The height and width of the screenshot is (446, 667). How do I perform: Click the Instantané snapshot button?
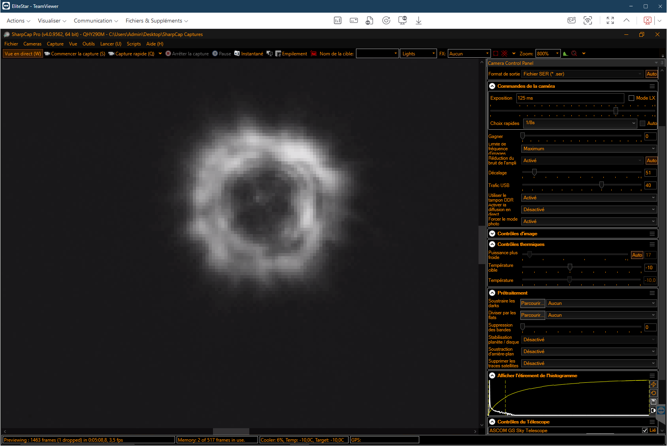click(x=249, y=54)
